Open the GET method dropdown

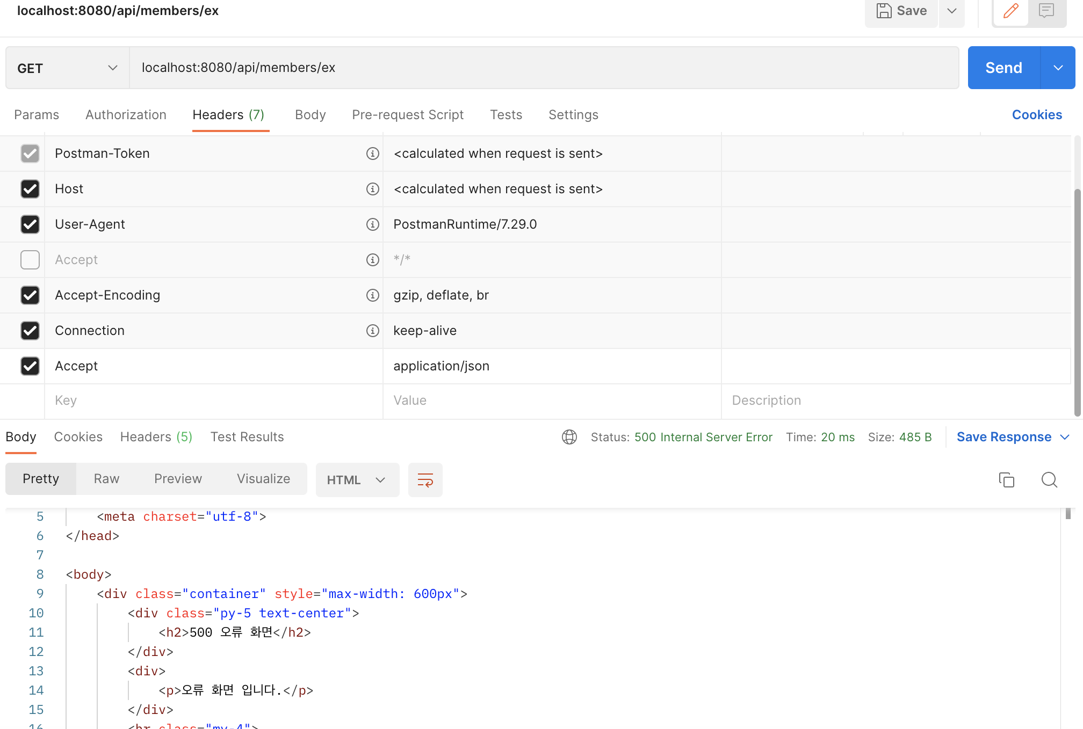67,68
